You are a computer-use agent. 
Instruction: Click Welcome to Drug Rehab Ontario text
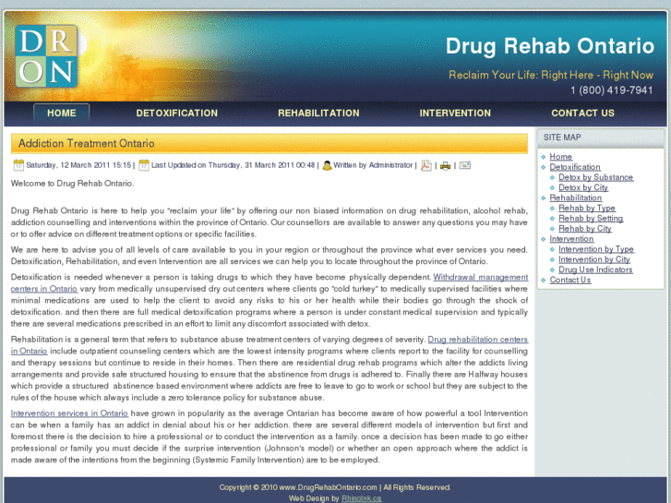coord(72,184)
